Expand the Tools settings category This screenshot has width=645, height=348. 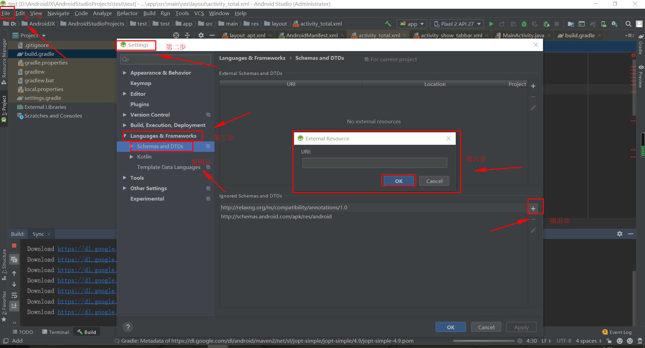[x=125, y=178]
